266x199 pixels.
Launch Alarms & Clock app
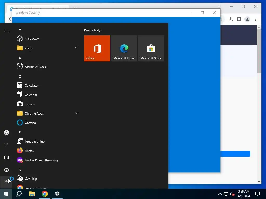click(x=47, y=67)
